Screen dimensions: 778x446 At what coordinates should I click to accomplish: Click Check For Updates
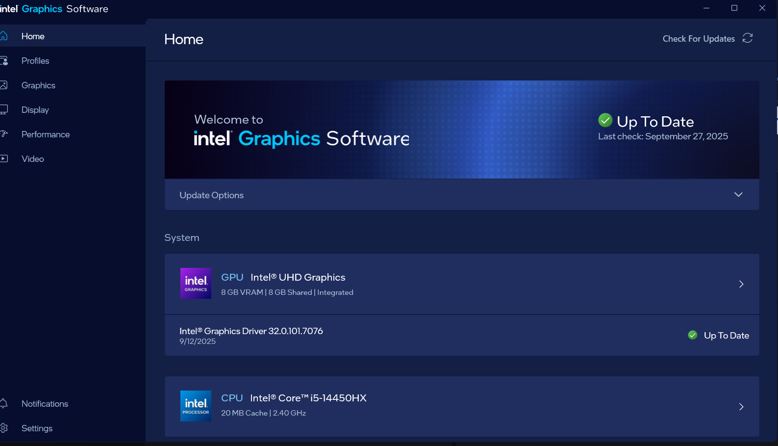699,39
